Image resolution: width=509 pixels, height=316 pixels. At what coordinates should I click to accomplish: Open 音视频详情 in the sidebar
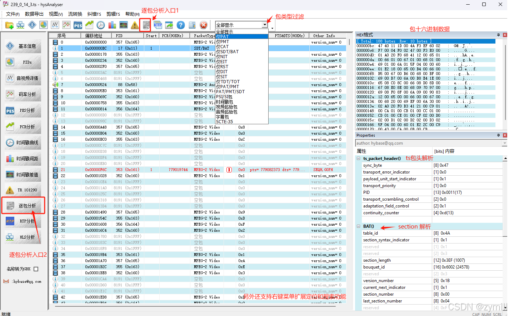coord(23,78)
